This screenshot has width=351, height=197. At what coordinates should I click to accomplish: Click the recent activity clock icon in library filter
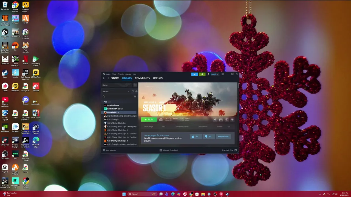click(x=133, y=91)
